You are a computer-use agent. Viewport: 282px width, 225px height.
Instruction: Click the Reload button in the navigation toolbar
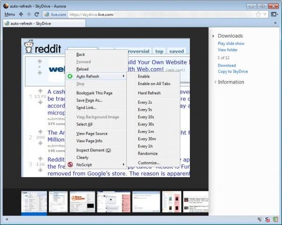[x=37, y=15]
